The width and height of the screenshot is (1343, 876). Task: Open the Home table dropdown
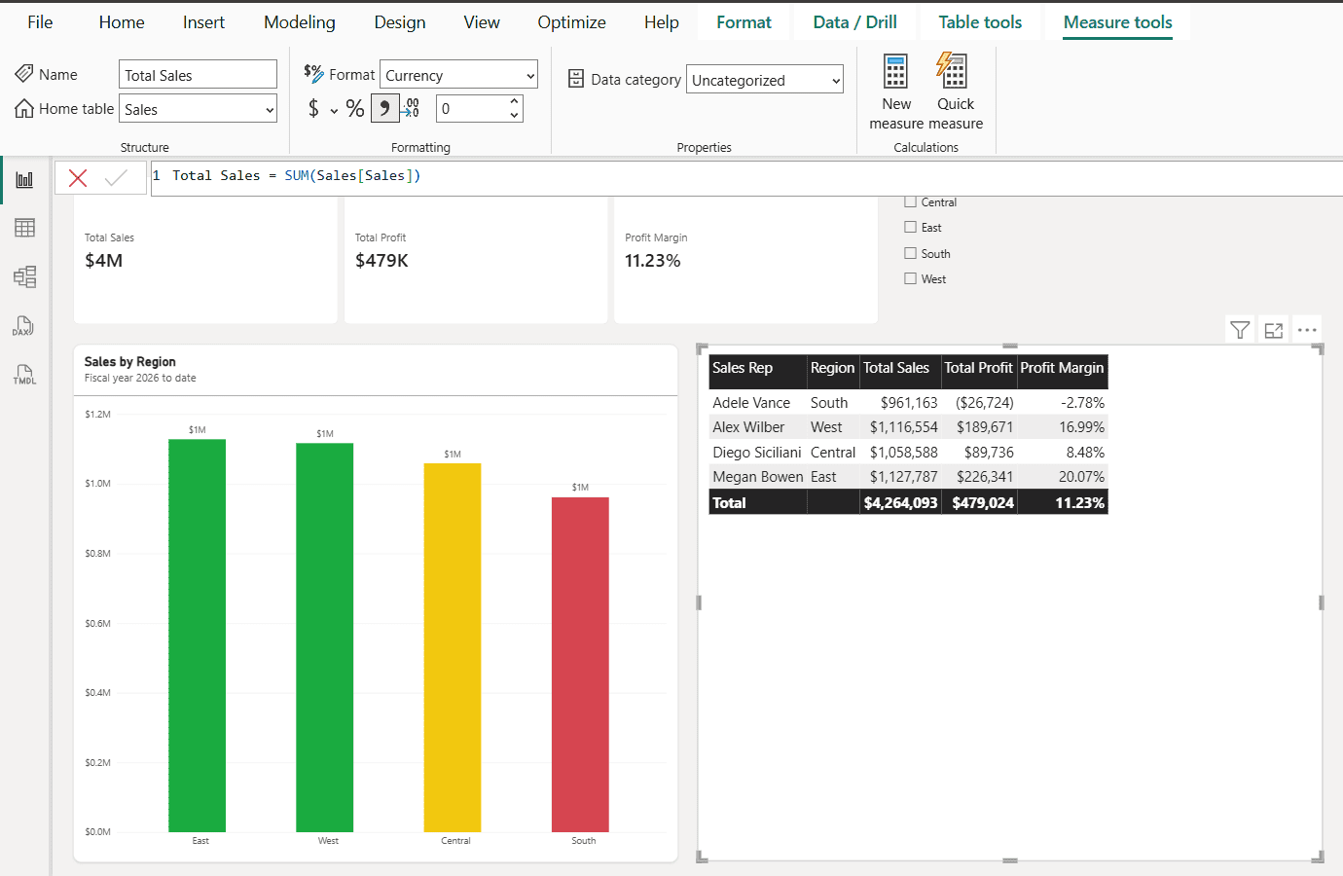point(199,109)
